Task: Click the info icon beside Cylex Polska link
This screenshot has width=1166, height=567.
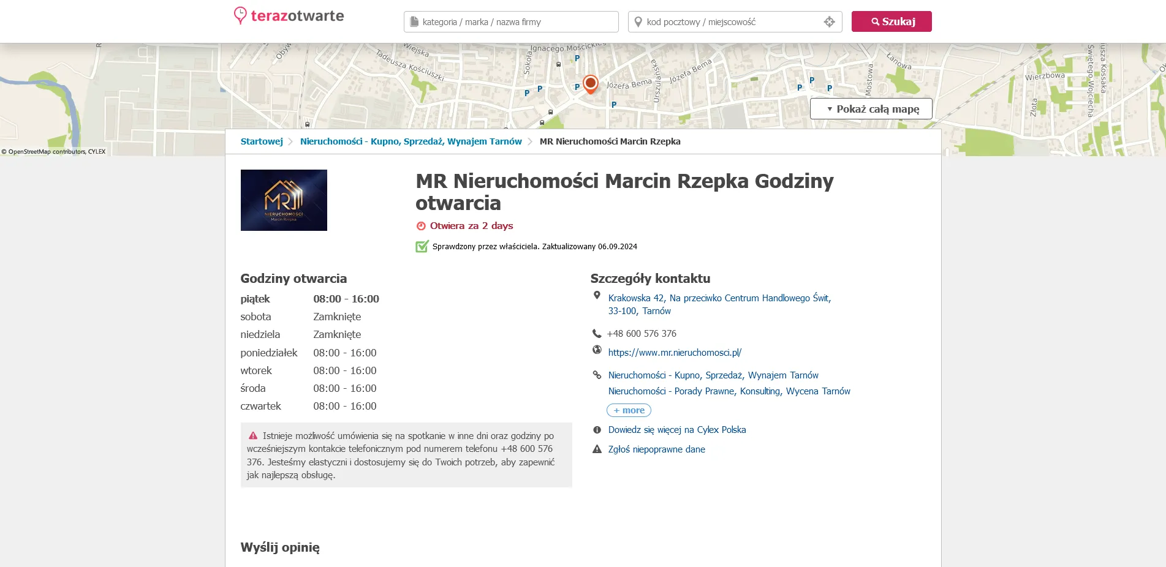Action: point(597,430)
